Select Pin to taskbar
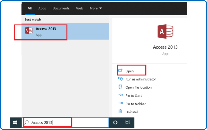 point(136,104)
